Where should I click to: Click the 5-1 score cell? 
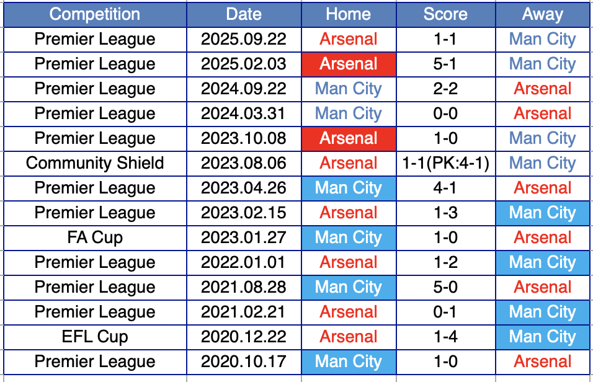click(x=445, y=64)
